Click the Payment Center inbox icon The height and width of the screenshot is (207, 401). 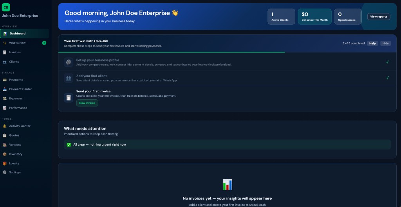pyautogui.click(x=5, y=89)
